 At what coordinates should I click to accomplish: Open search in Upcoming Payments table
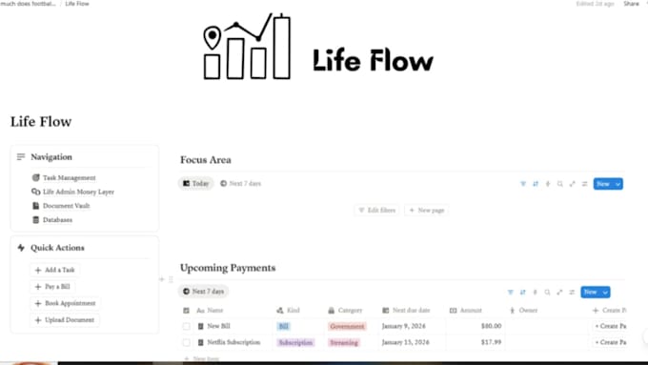(x=547, y=293)
